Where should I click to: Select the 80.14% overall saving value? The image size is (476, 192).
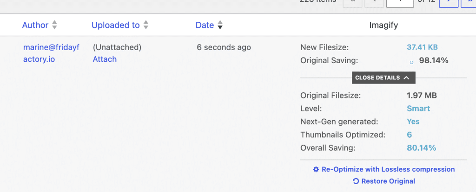click(x=421, y=148)
